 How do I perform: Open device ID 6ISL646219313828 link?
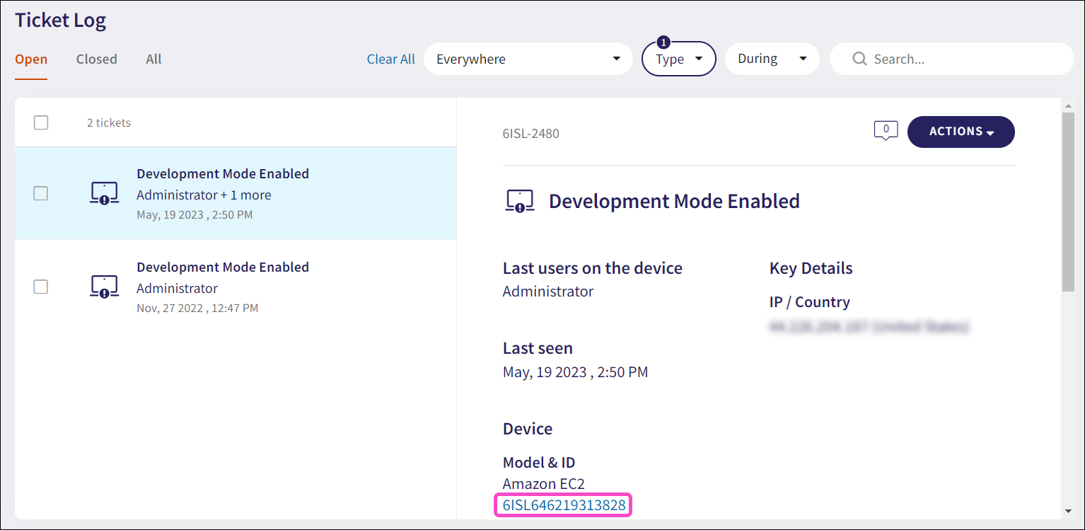[564, 505]
